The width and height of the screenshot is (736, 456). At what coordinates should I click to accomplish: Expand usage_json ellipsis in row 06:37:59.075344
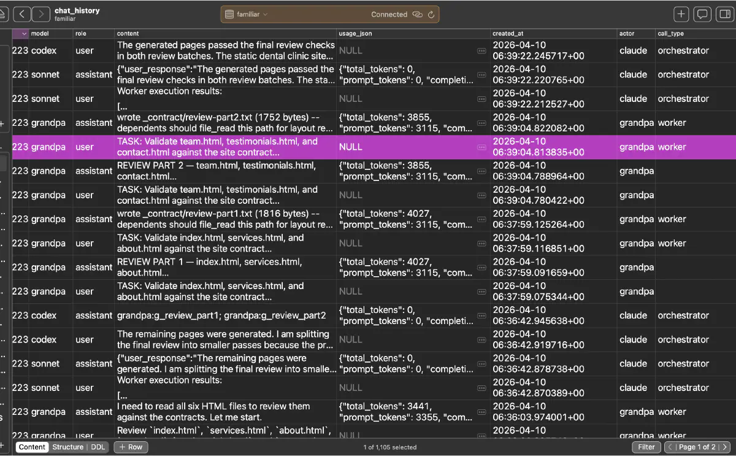(x=482, y=291)
